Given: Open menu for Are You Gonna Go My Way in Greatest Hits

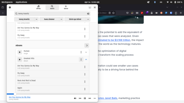Looking at the screenshot, I should 85,67.
